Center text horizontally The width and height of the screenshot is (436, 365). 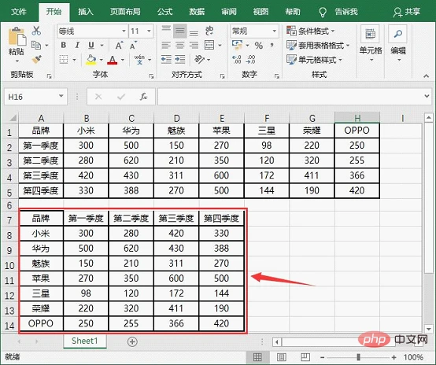pyautogui.click(x=180, y=45)
